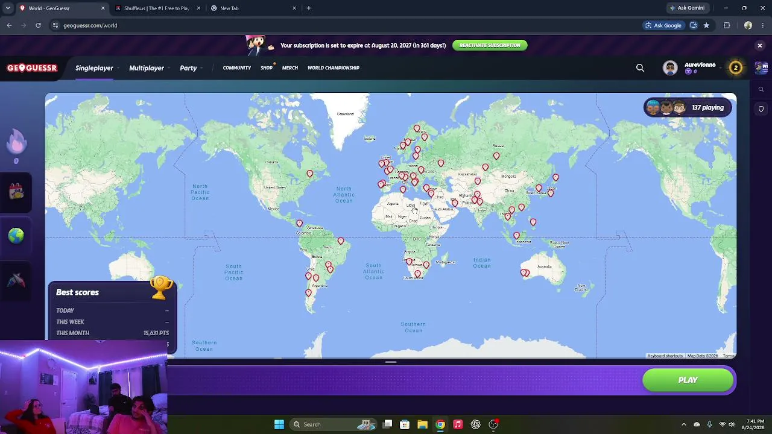The height and width of the screenshot is (434, 772).
Task: Open the Community page
Action: coord(236,68)
